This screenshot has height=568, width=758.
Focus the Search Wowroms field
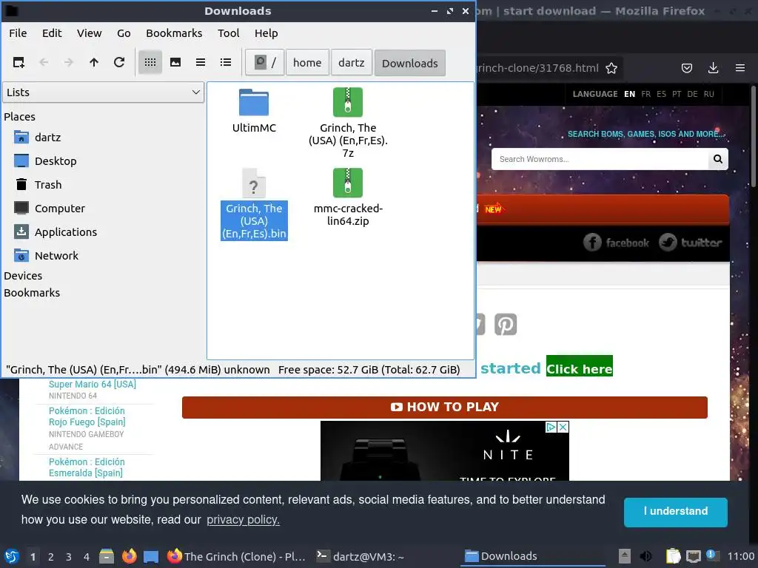[x=600, y=160]
